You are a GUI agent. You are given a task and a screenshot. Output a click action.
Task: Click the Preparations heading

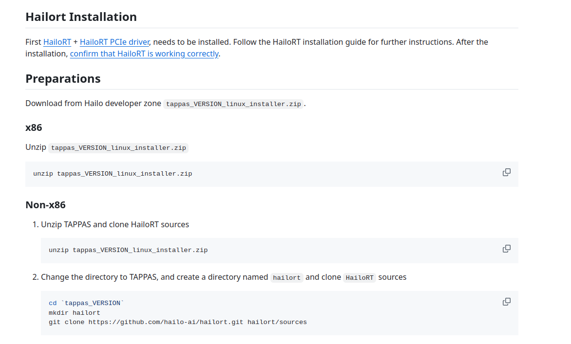(x=63, y=79)
